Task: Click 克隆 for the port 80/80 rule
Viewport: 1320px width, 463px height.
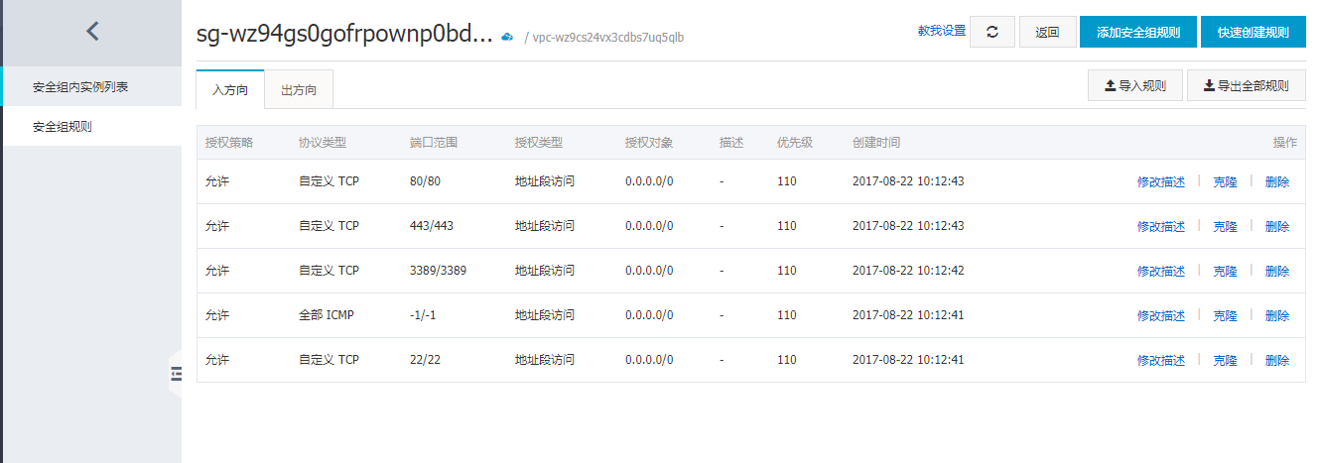Action: 1226,182
